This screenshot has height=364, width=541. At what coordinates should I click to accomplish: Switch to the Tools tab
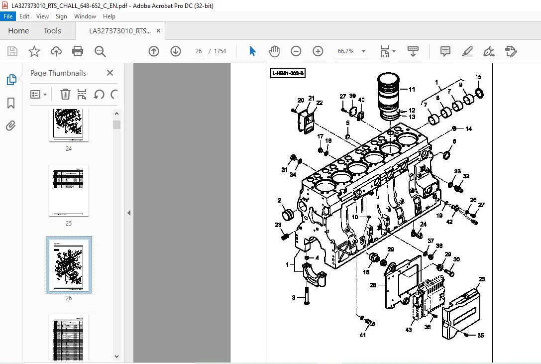tap(52, 31)
